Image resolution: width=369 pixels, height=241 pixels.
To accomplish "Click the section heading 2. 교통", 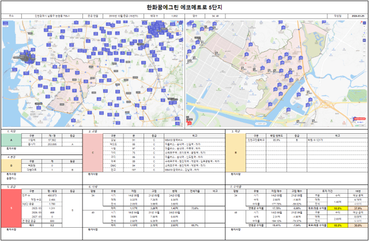I will click(x=93, y=131).
